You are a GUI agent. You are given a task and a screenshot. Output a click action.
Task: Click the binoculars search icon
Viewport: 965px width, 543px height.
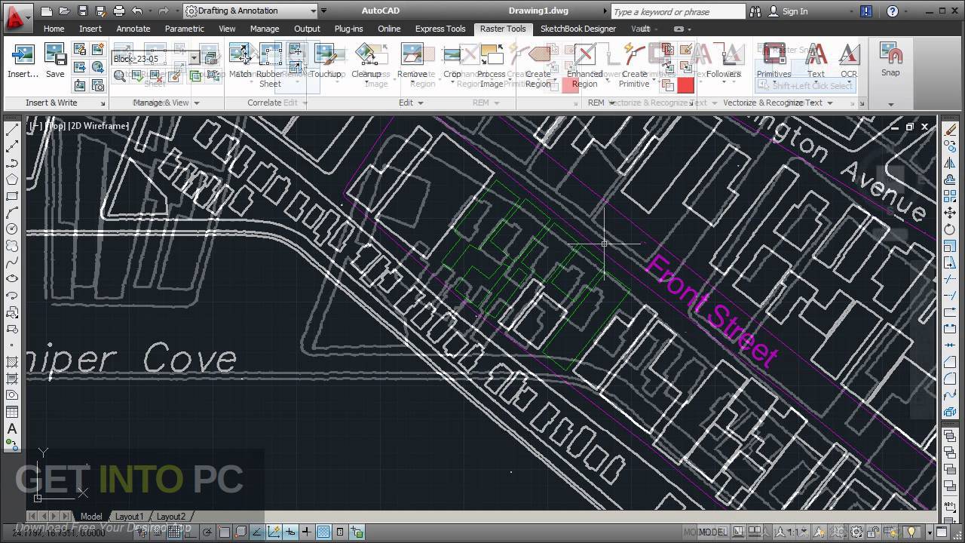pos(756,11)
